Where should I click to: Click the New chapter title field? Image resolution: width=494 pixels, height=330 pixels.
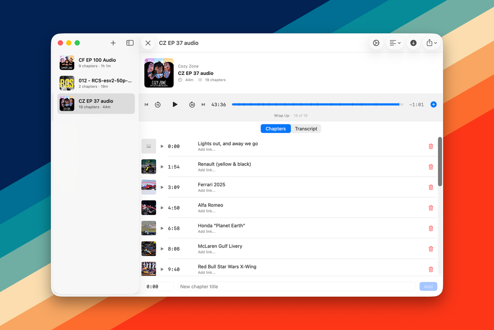[x=296, y=286]
